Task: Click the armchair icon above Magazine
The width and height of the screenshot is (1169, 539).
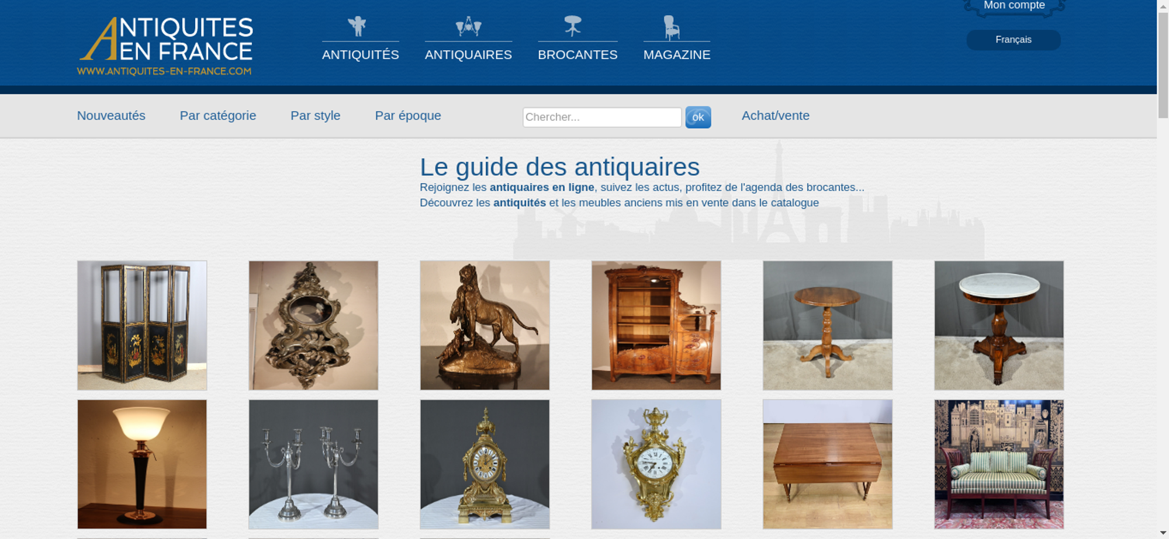Action: 672,27
